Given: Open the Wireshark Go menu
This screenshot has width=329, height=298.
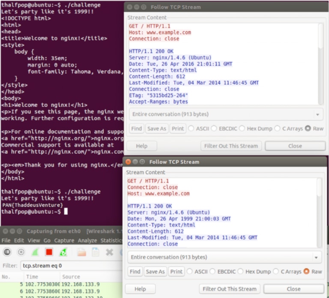Looking at the screenshot, I should pos(47,240).
